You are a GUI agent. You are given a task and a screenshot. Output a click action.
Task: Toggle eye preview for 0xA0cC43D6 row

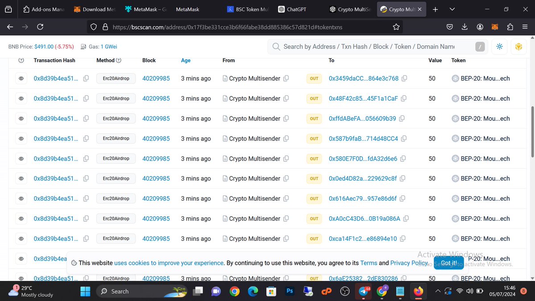click(21, 219)
